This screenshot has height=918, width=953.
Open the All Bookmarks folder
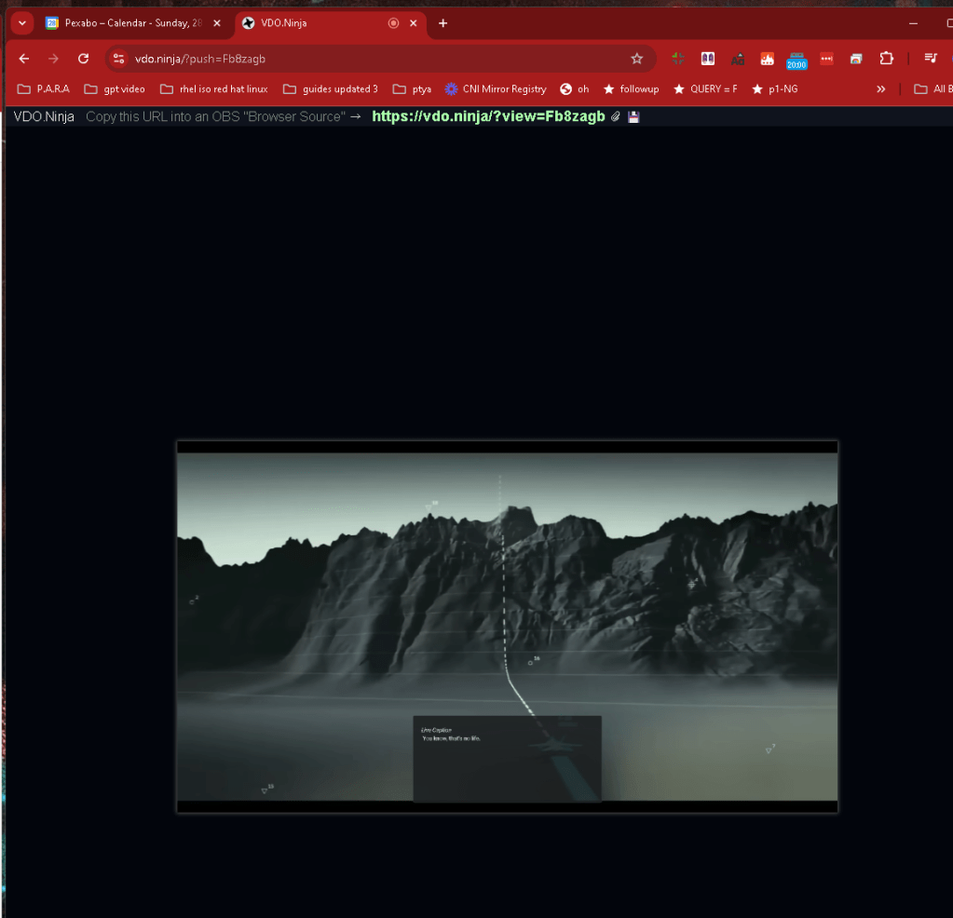[933, 89]
